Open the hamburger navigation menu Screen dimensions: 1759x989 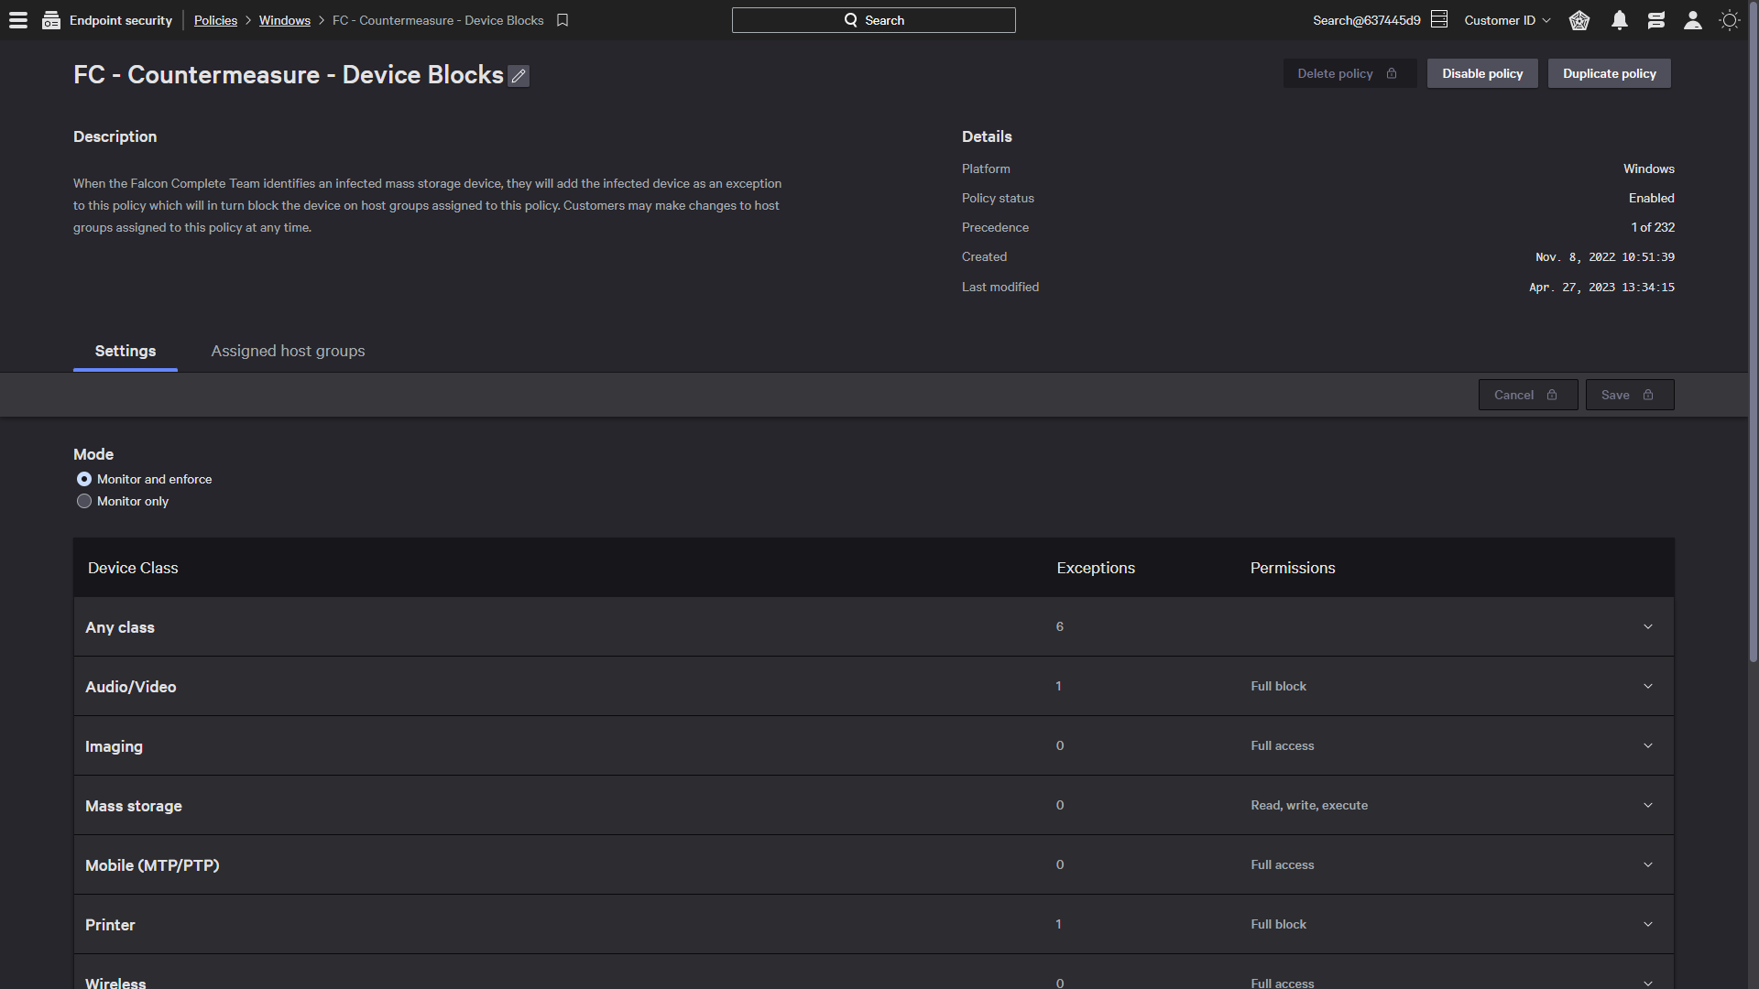pos(18,20)
